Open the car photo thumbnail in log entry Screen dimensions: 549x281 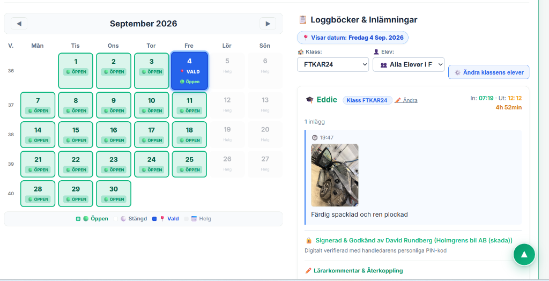click(x=335, y=175)
